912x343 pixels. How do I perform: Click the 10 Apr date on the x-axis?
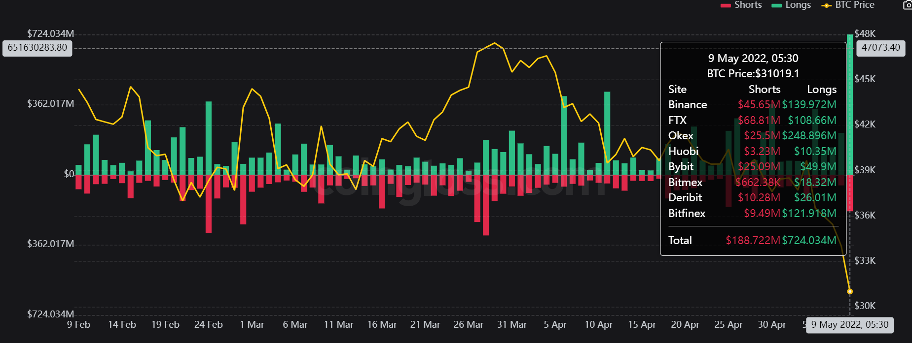599,325
